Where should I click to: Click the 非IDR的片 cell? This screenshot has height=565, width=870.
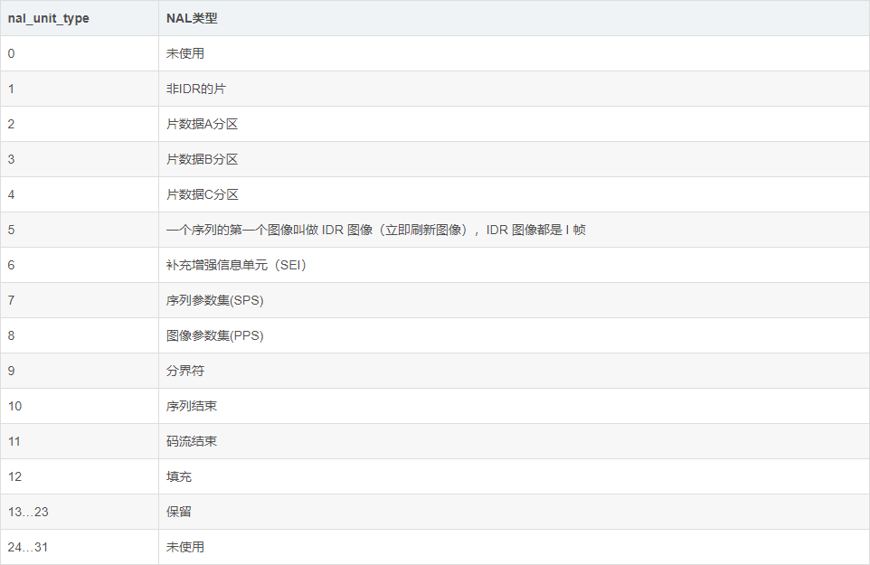pos(515,89)
